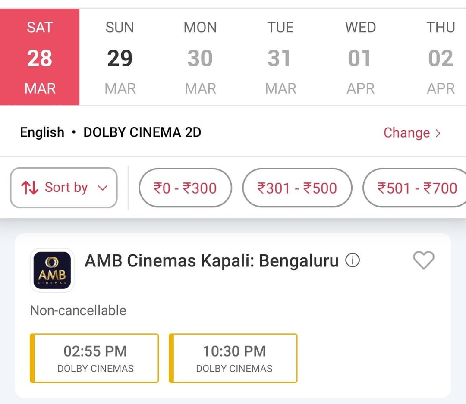Select Saturday 28 March date tab
The image size is (466, 404).
pyautogui.click(x=40, y=57)
